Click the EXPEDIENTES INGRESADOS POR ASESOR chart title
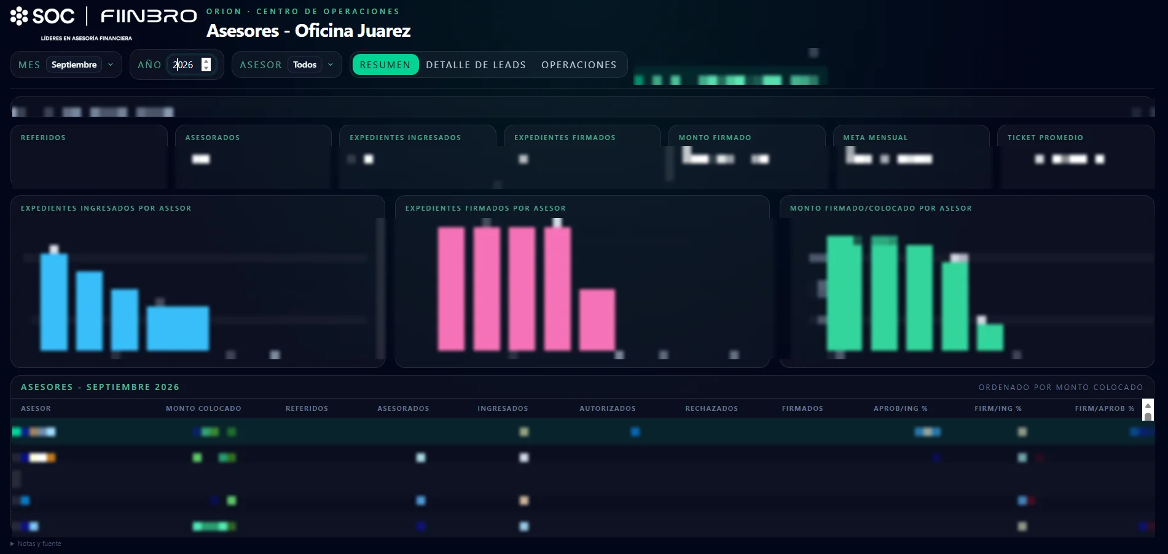 (106, 208)
